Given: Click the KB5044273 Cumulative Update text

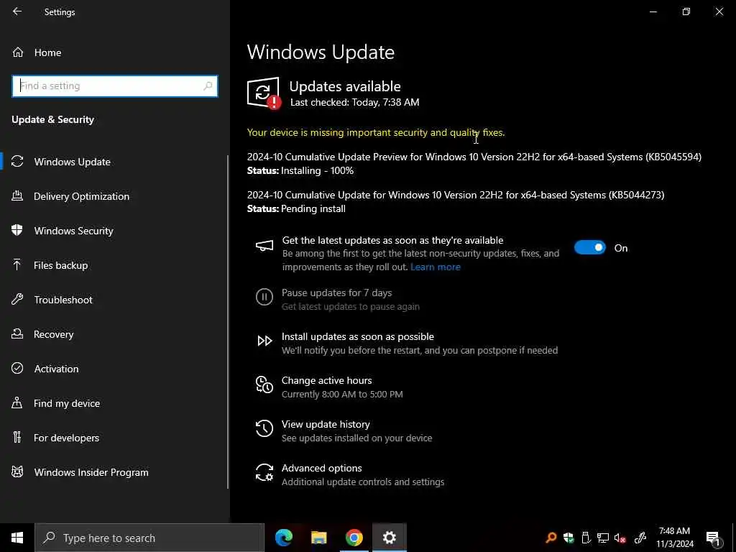Looking at the screenshot, I should pyautogui.click(x=455, y=195).
